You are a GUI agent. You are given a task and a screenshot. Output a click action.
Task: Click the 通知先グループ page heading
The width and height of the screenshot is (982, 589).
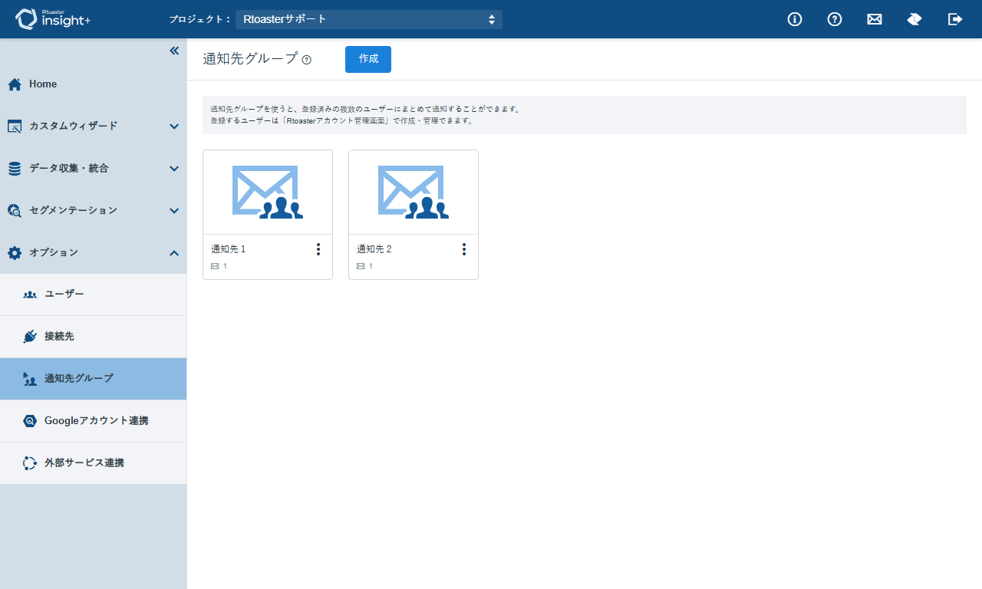click(250, 59)
